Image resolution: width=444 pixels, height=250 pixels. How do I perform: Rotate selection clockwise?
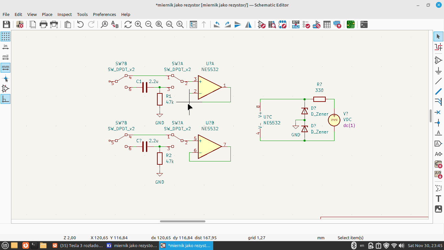(228, 24)
